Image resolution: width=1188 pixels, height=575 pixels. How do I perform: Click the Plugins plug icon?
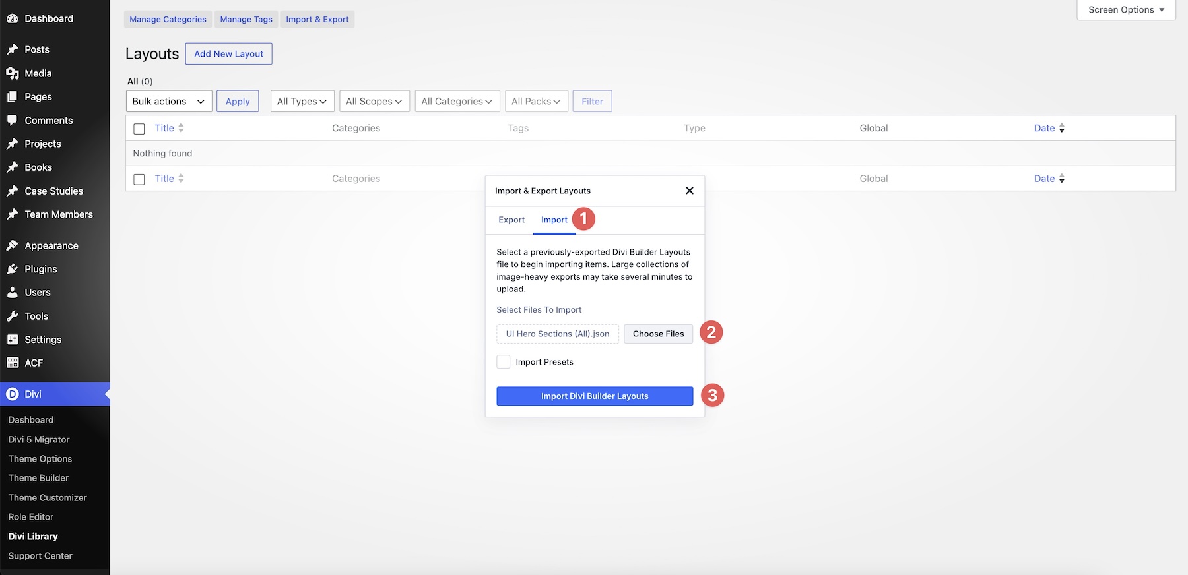pyautogui.click(x=13, y=269)
